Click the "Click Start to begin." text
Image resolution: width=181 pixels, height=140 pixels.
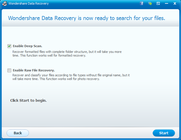[x=28, y=101]
